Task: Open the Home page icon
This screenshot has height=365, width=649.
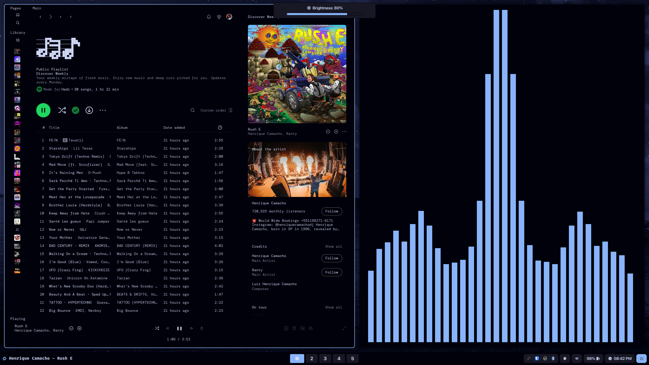Action: (17, 15)
